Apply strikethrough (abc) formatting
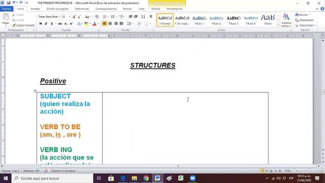The image size is (325, 183). (x=60, y=24)
